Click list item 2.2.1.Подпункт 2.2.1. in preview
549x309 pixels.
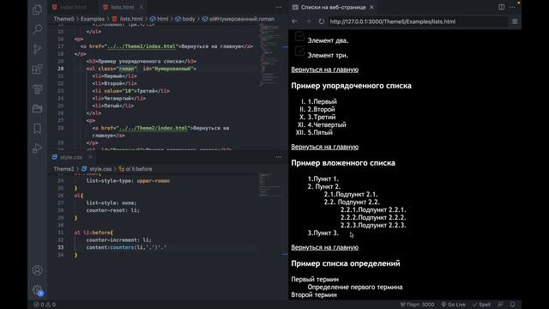click(373, 209)
